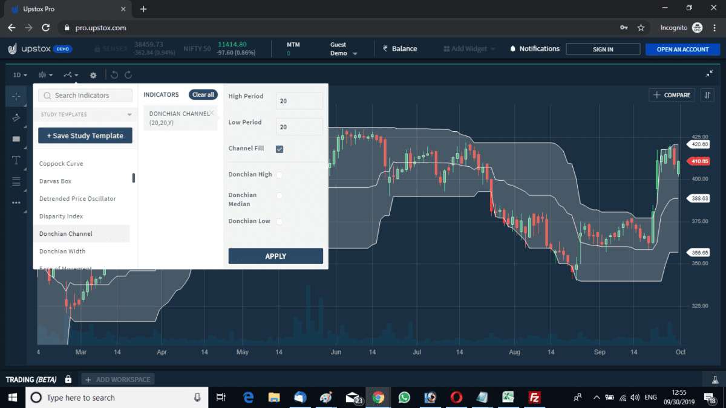Enable the Channel Fill checkbox
Screen dimensions: 726x408
[279, 149]
